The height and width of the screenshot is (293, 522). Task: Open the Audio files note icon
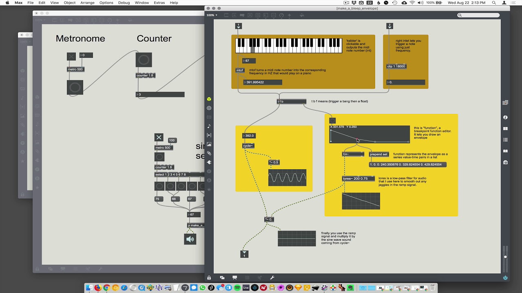(209, 126)
